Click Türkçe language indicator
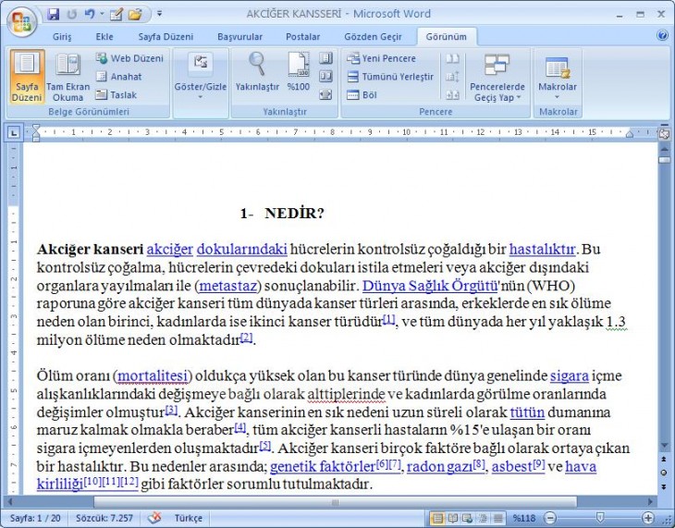 188,518
